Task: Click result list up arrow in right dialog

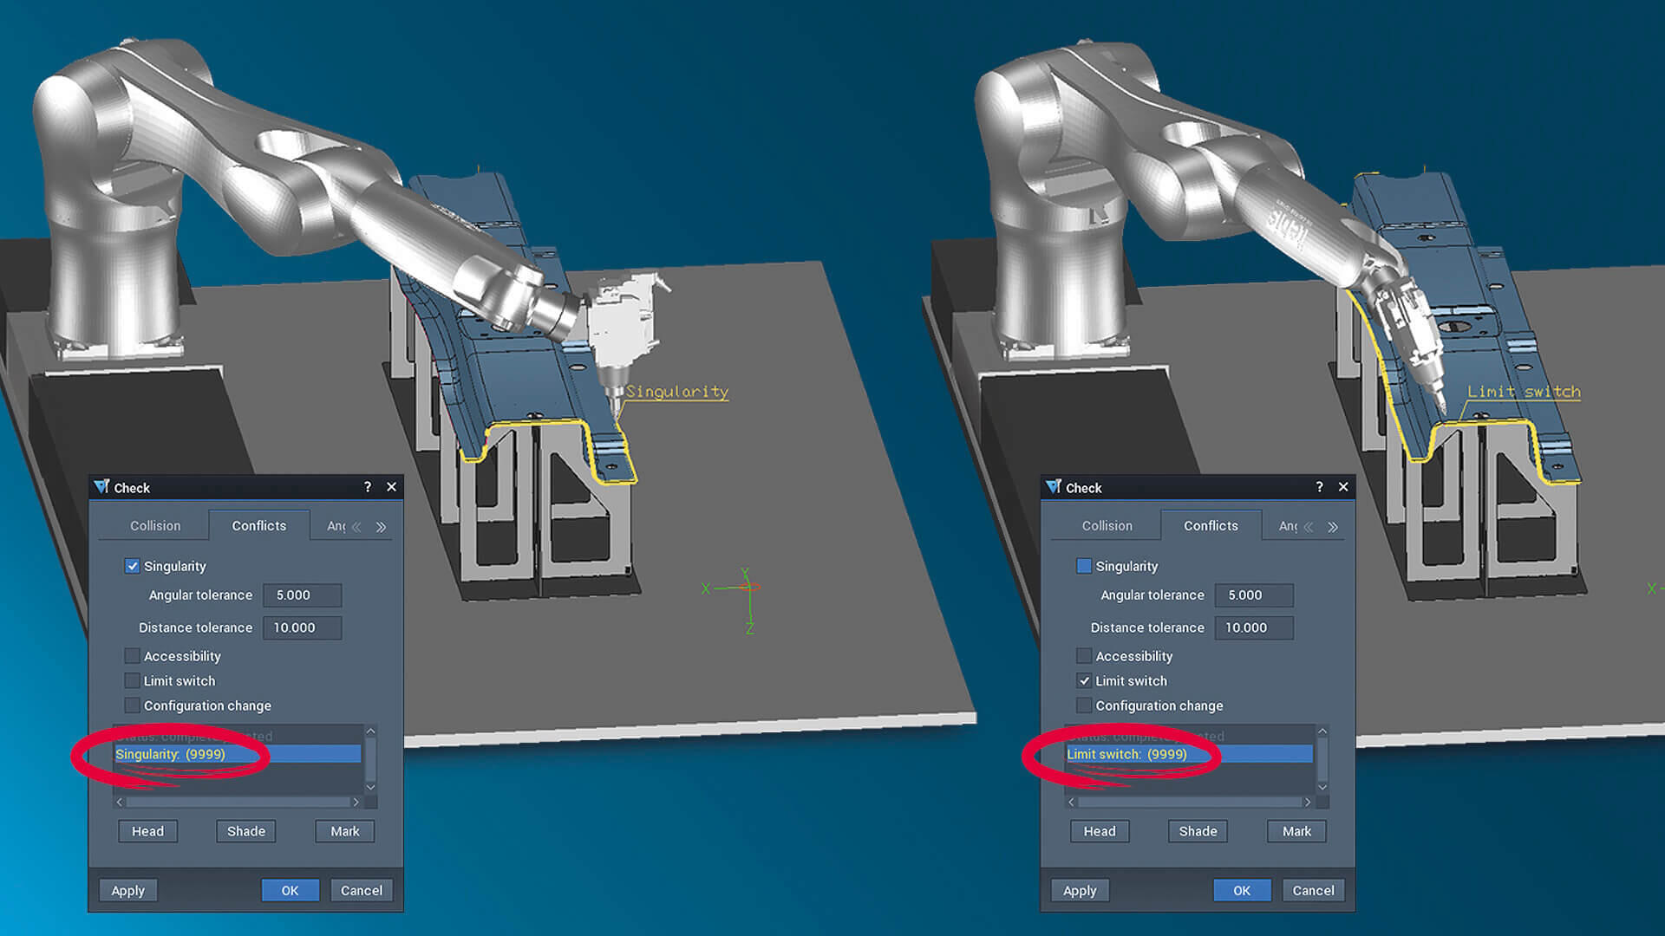Action: 1322,731
